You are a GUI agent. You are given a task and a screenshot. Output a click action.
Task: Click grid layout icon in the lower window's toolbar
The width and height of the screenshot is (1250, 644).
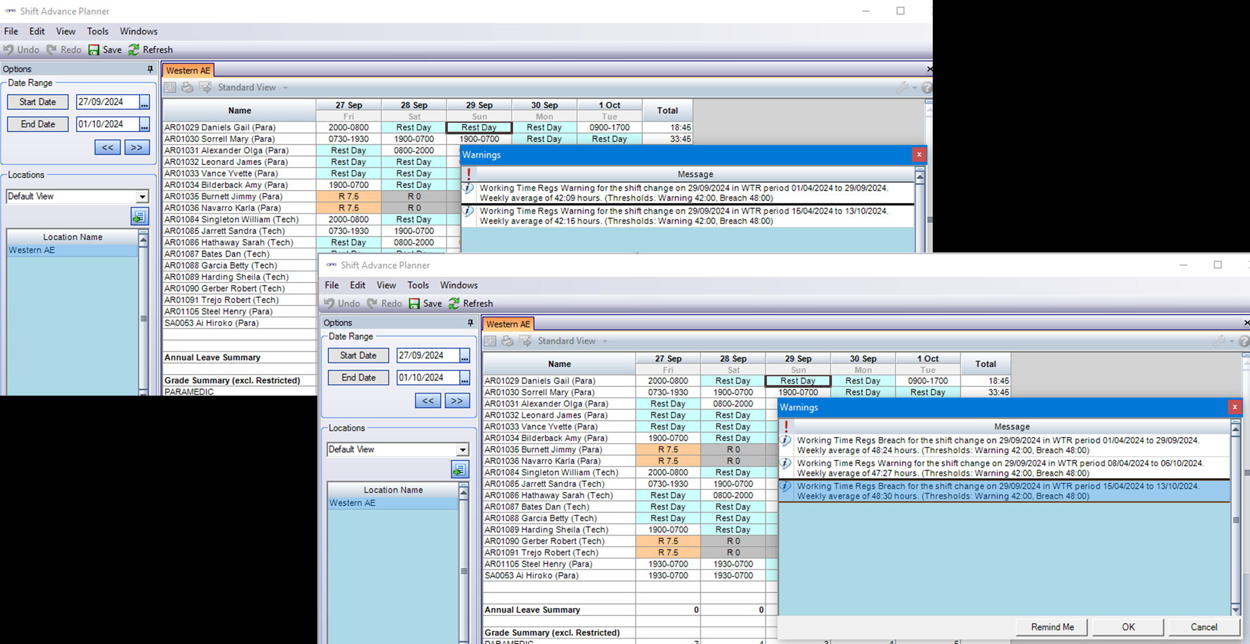click(490, 341)
